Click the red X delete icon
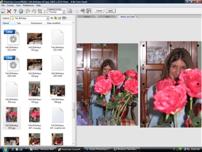 [9, 11]
